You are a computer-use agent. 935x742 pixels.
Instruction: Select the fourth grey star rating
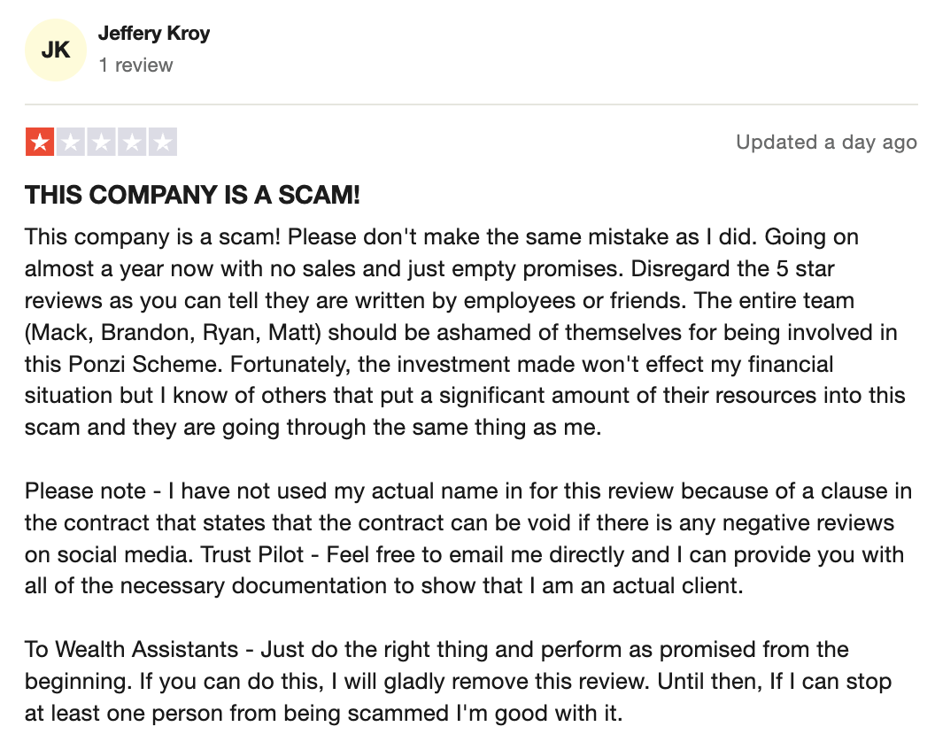pos(132,142)
